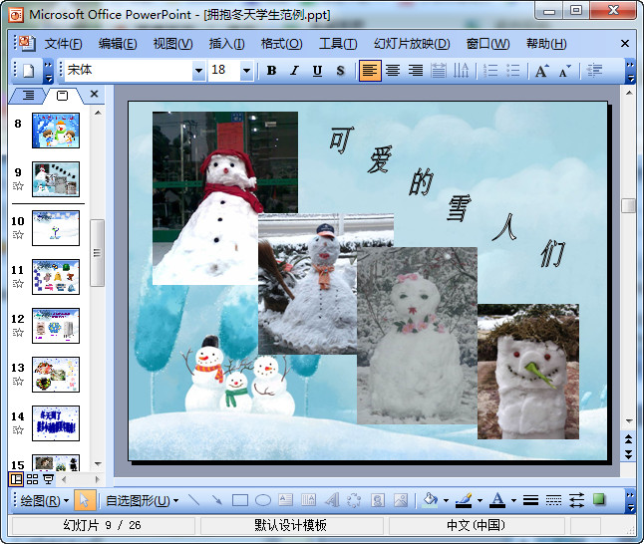Open the font size dropdown
644x544 pixels.
pos(246,71)
